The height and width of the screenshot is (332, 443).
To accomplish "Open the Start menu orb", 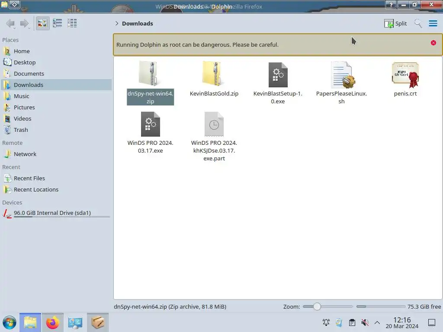I will [x=10, y=322].
